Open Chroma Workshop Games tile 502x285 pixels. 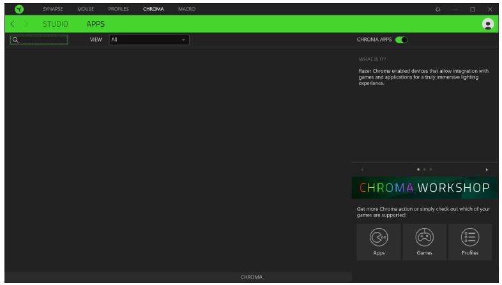pos(424,242)
